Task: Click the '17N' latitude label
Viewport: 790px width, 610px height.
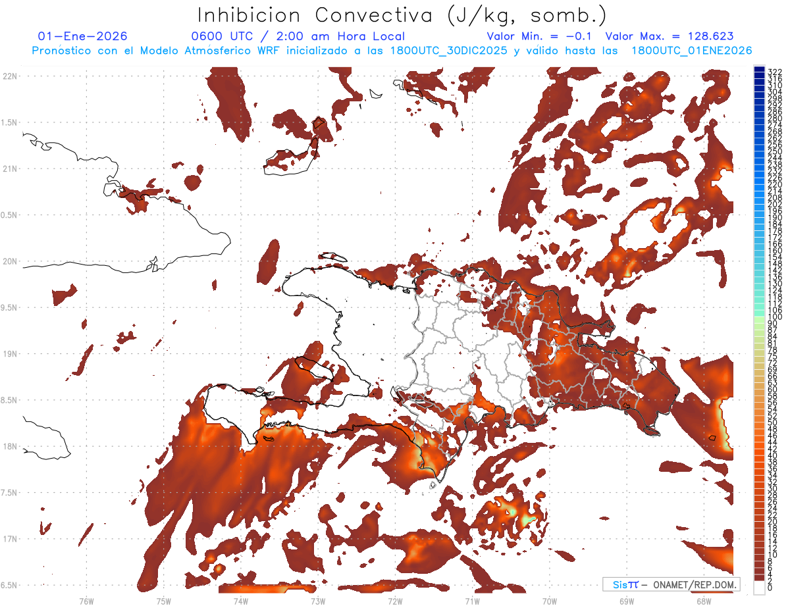Action: click(x=10, y=539)
